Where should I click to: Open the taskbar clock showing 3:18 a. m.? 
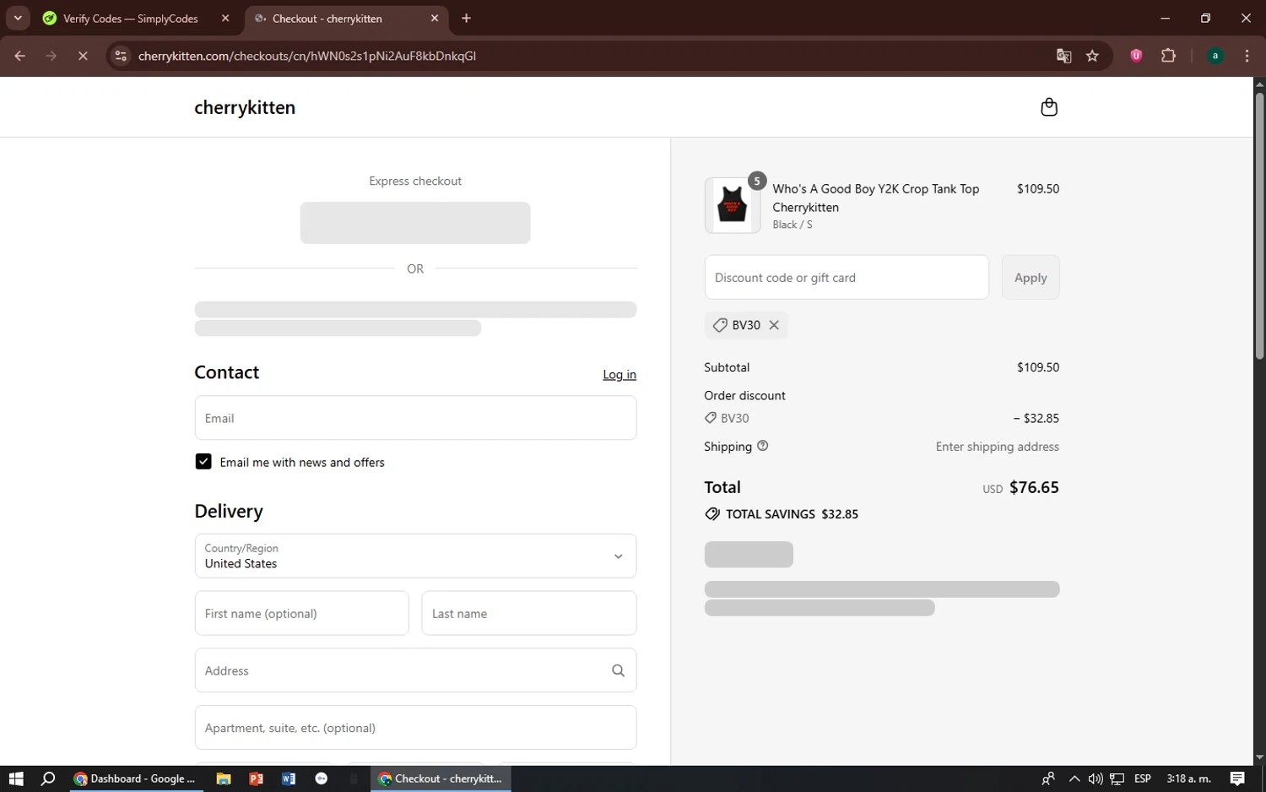pos(1188,778)
